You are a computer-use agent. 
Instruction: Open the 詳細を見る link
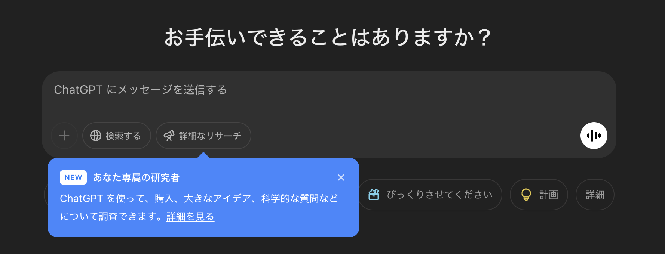tap(190, 217)
